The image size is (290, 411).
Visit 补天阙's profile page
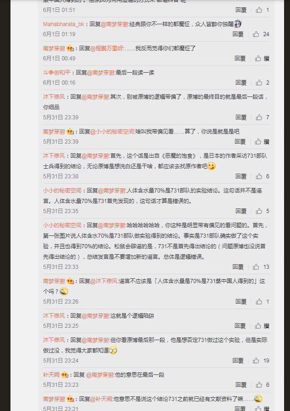pyautogui.click(x=51, y=375)
